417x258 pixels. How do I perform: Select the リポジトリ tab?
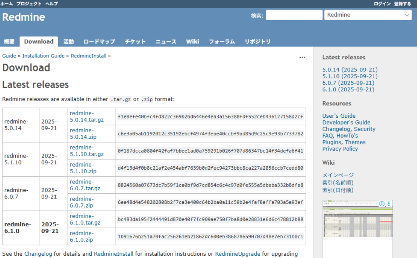click(257, 41)
